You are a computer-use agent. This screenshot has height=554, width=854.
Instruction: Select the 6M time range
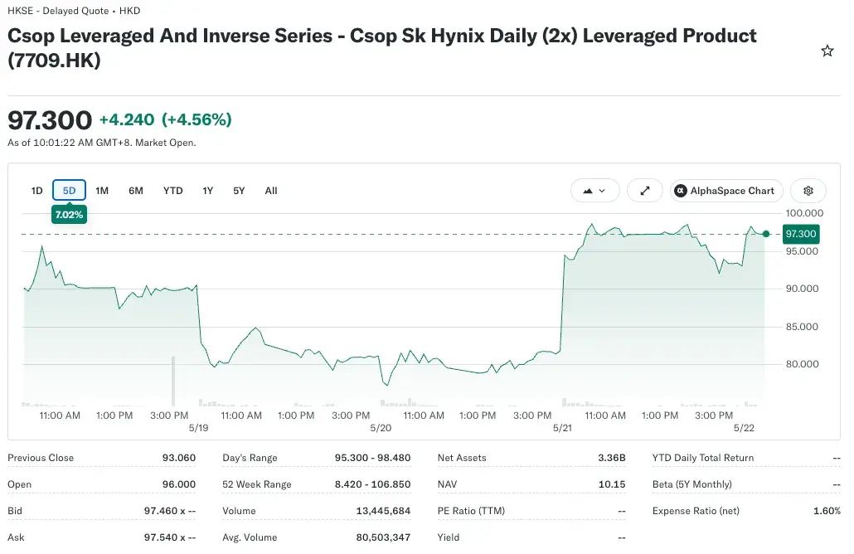tap(136, 191)
